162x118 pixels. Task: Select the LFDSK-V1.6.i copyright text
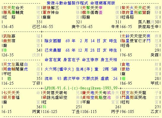pos(81,88)
